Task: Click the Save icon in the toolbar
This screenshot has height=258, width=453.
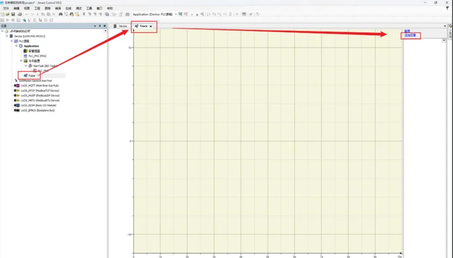Action: coord(13,14)
